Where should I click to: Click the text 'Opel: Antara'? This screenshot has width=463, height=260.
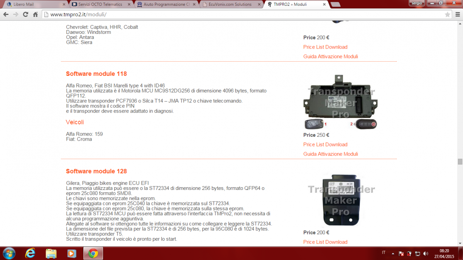(x=80, y=37)
